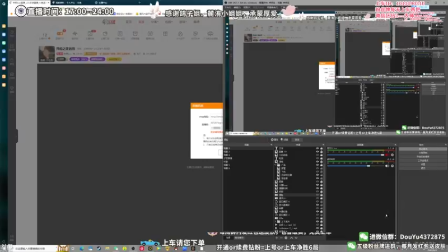Click the waveform icon in Douyu toolbar
Viewport: 448px width, 252px height.
click(75, 34)
